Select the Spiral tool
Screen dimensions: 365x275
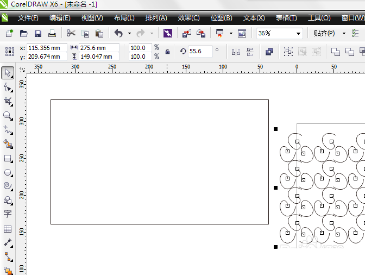click(8, 186)
